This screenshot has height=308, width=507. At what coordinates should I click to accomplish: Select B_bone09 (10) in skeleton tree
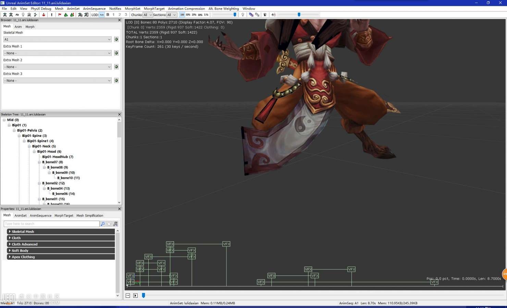coord(63,173)
